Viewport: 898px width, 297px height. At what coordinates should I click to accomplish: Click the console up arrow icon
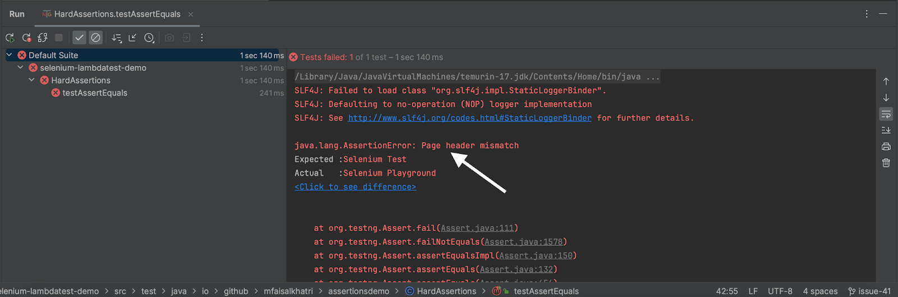point(886,81)
